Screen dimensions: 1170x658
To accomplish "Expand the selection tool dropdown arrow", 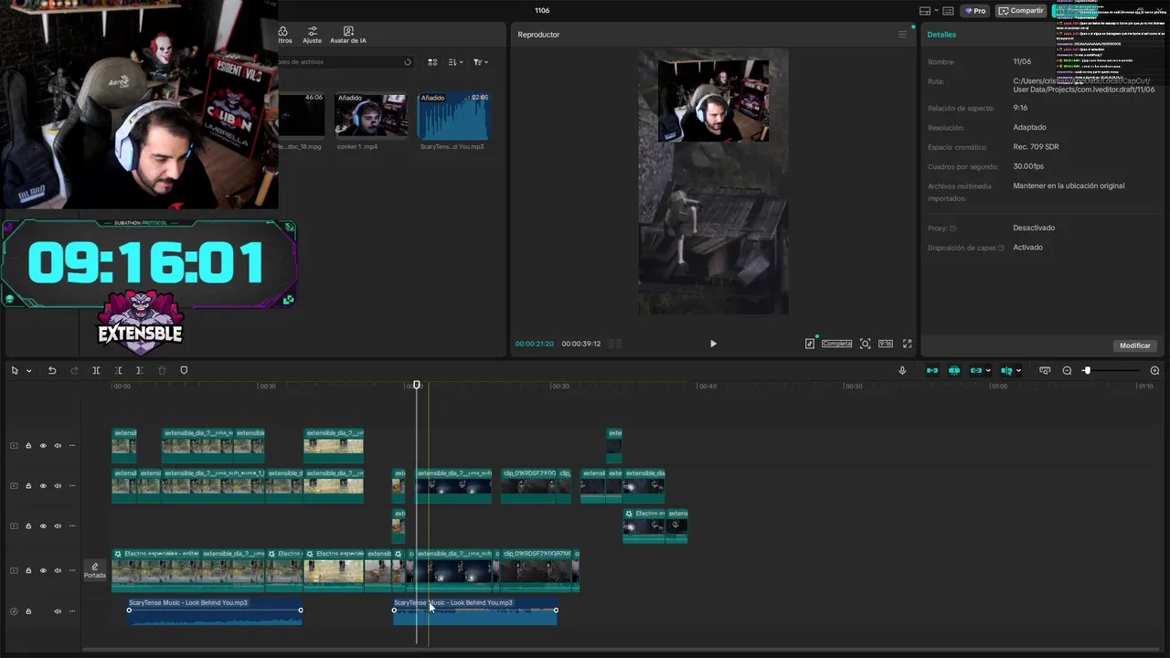I will 28,371.
